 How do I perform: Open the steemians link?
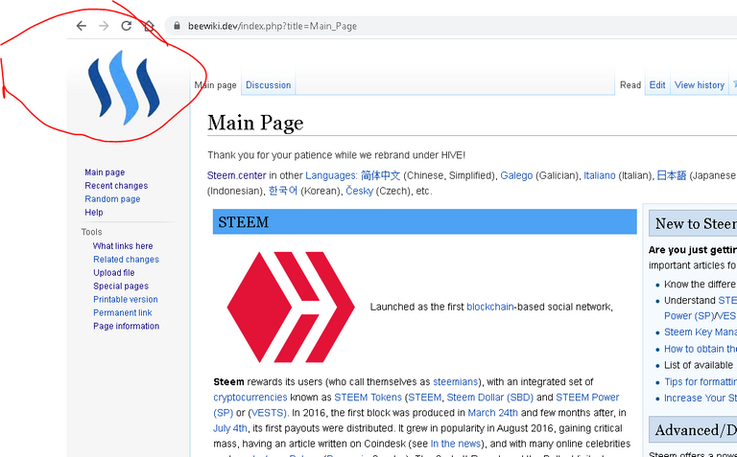point(456,382)
